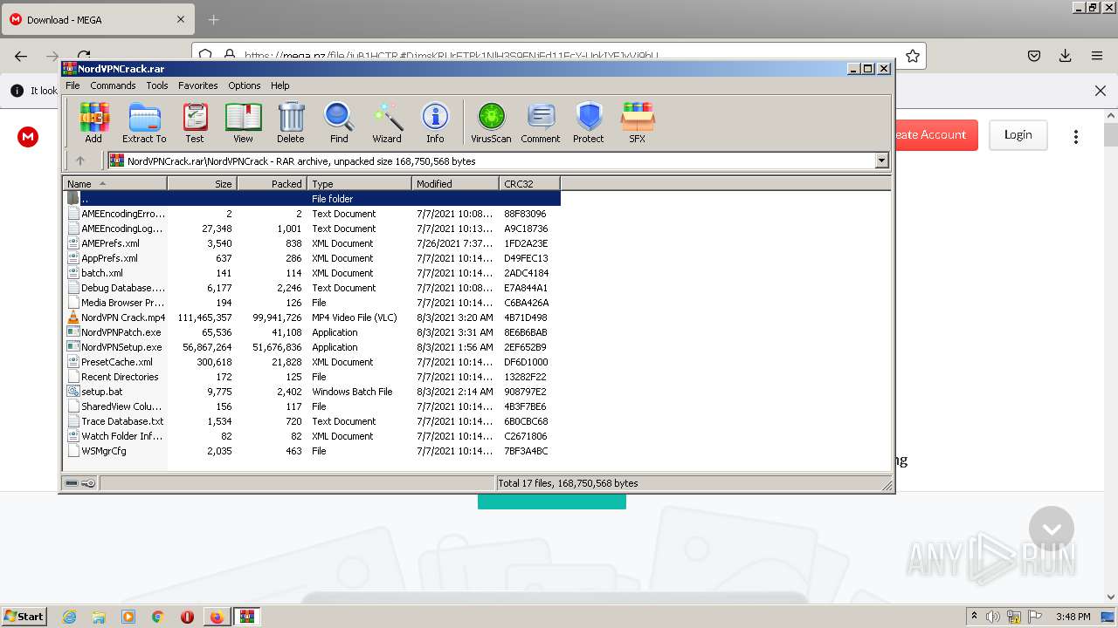Open the Tools menu
Screen dimensions: 1118x628
coord(157,85)
